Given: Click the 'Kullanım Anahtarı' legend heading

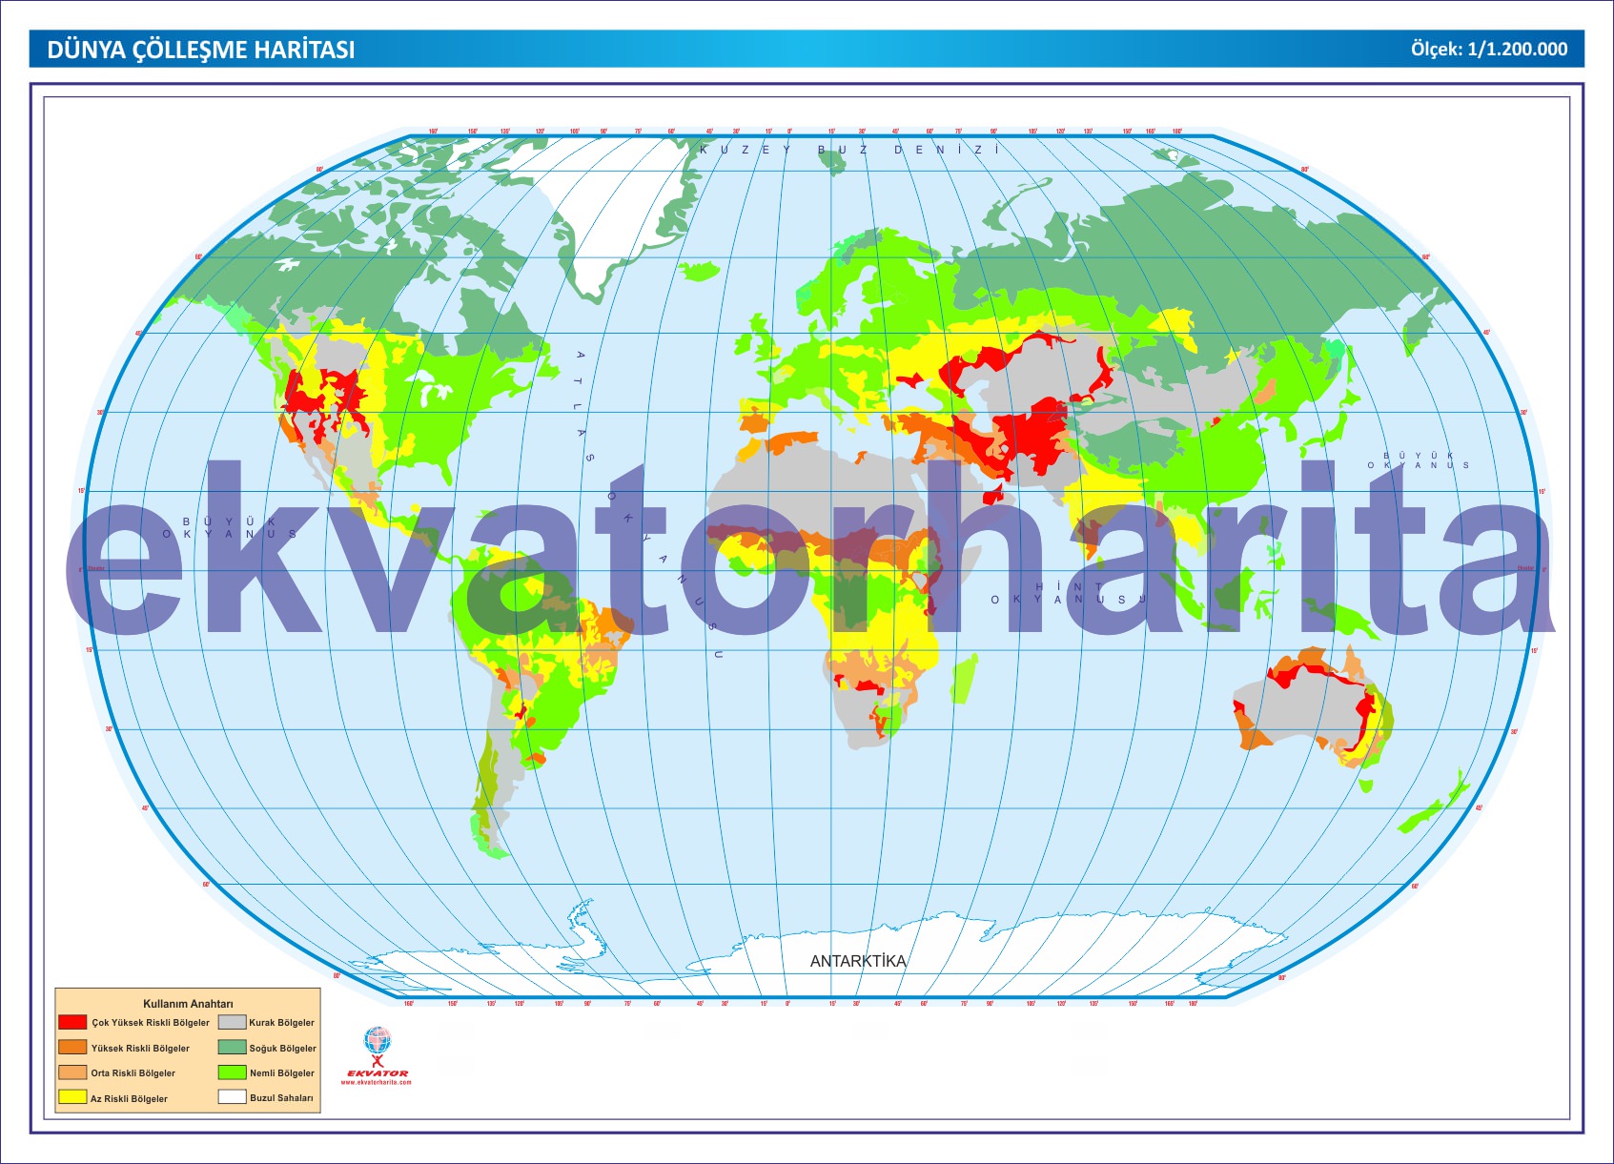Looking at the screenshot, I should 188,1004.
